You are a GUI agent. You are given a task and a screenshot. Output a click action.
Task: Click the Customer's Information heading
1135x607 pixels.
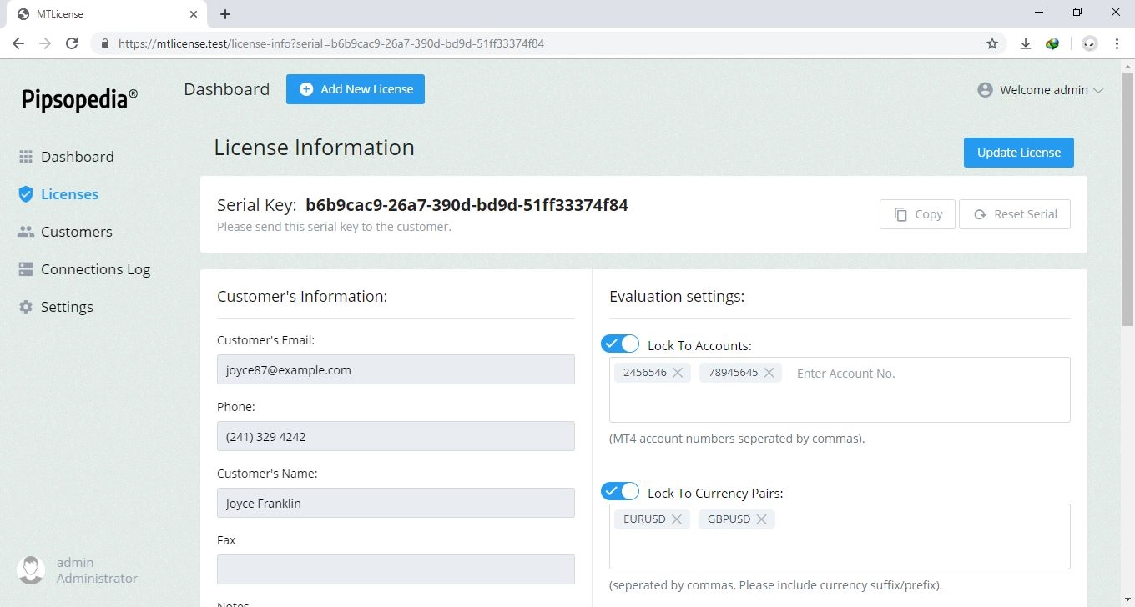[x=302, y=296]
